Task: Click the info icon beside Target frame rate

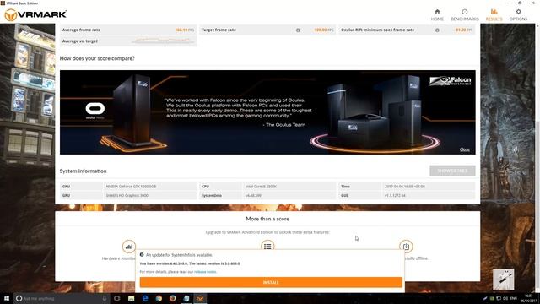Action: coord(298,30)
